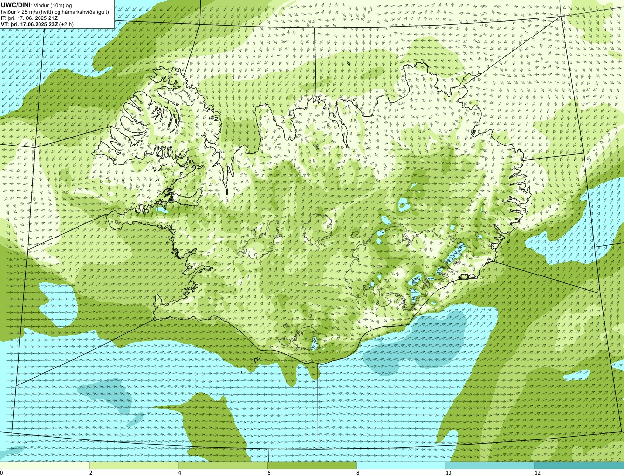The height and width of the screenshot is (476, 624).
Task: Click the legend label '12'
Action: [x=538, y=473]
